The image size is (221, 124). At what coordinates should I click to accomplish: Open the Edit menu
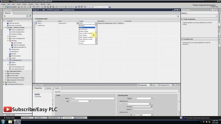coord(9,4)
